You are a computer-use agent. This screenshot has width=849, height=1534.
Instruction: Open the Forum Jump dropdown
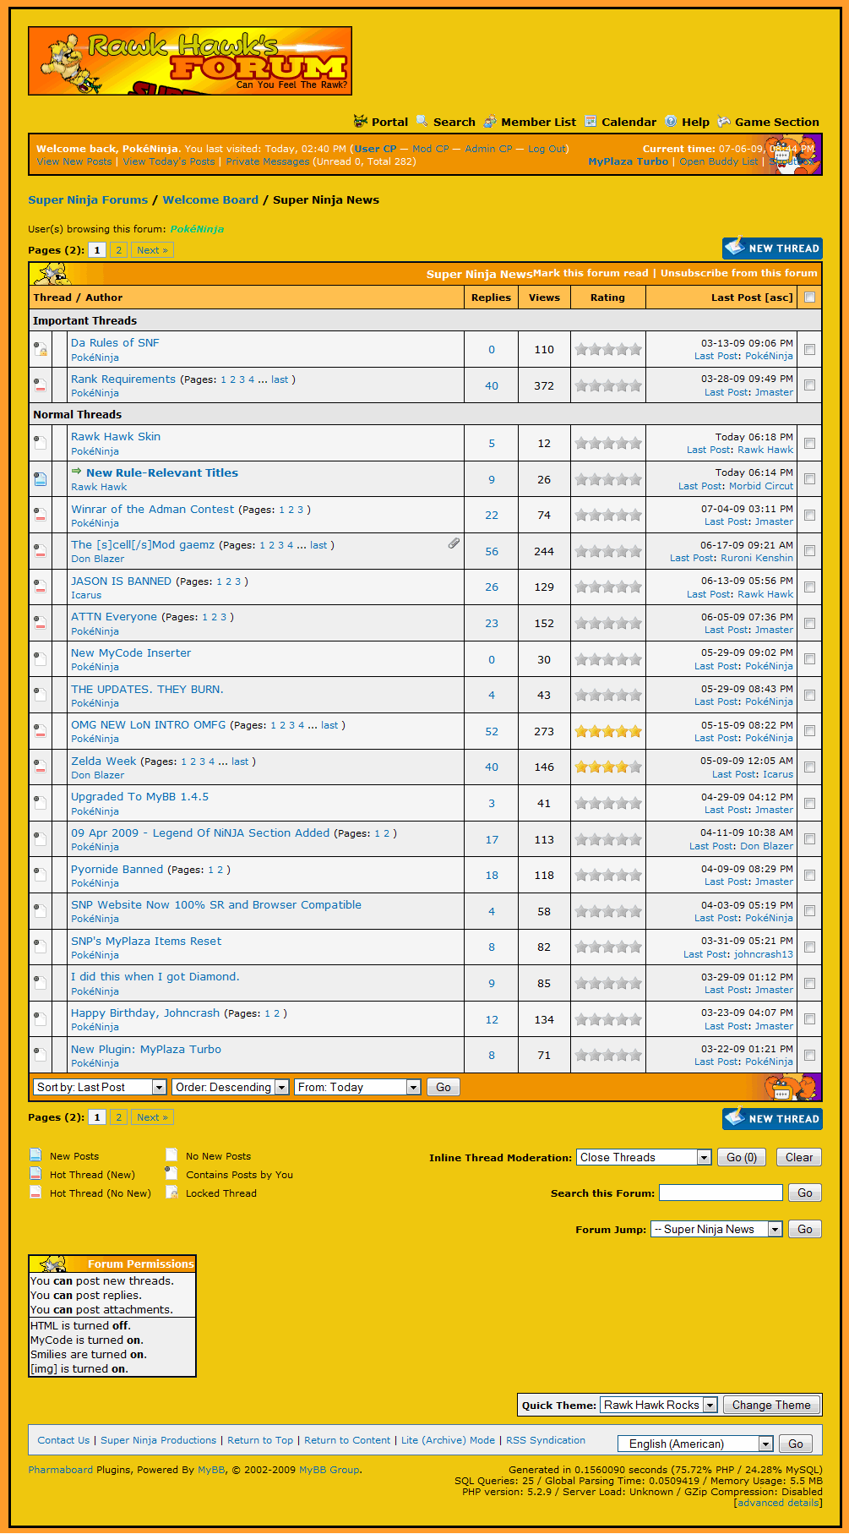pyautogui.click(x=717, y=1229)
